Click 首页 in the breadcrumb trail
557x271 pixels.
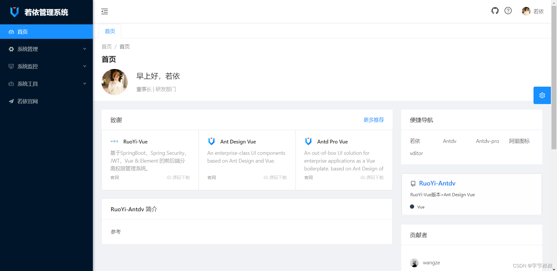point(106,46)
